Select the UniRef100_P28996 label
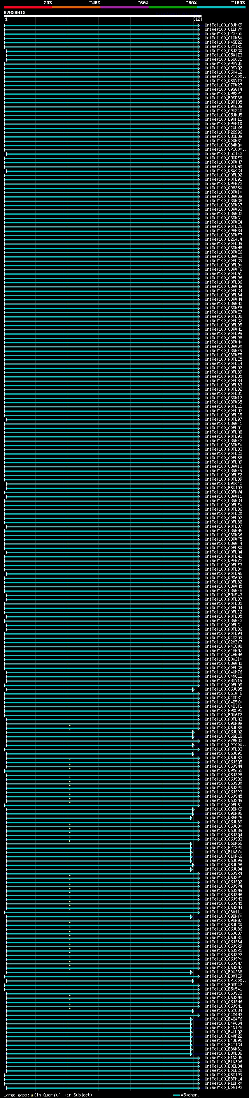Image resolution: width=249 pixels, height=1098 pixels. pos(223,132)
